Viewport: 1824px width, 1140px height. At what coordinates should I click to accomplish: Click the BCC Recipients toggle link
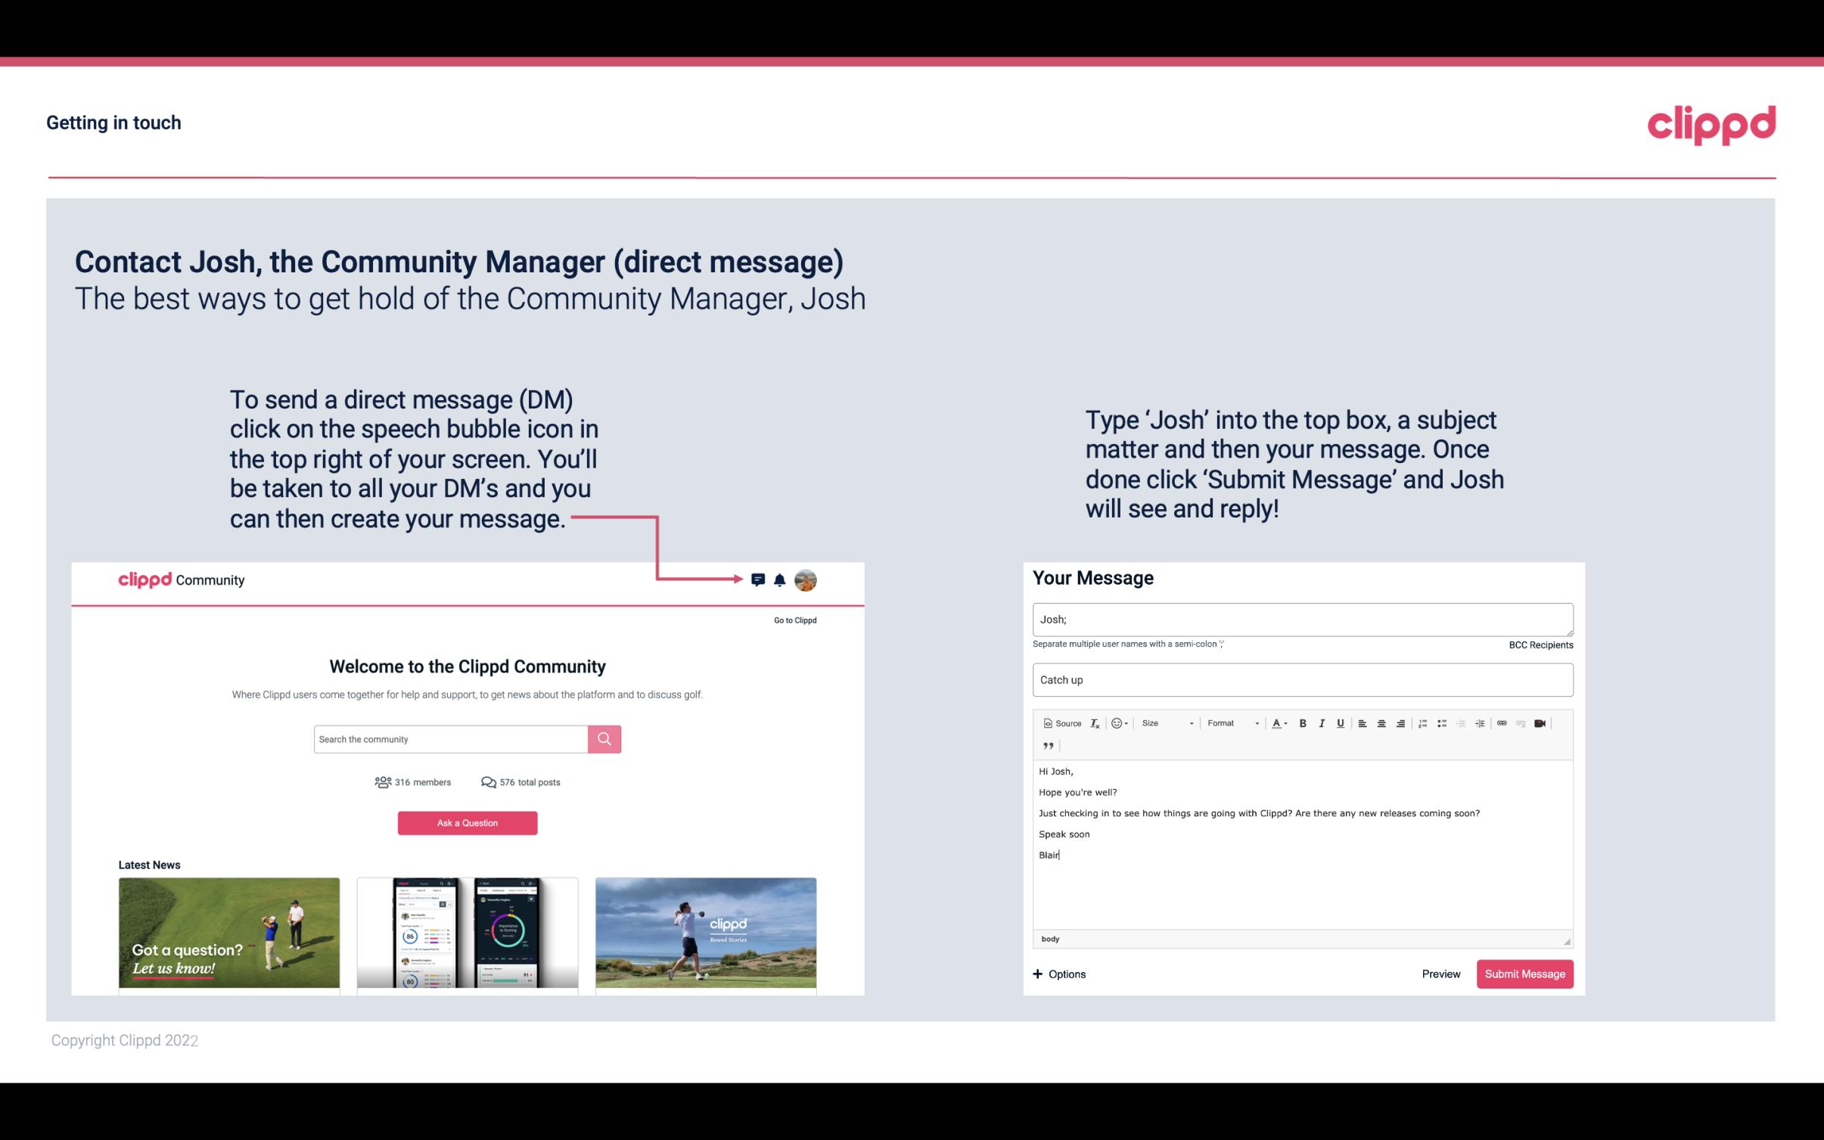tap(1539, 645)
